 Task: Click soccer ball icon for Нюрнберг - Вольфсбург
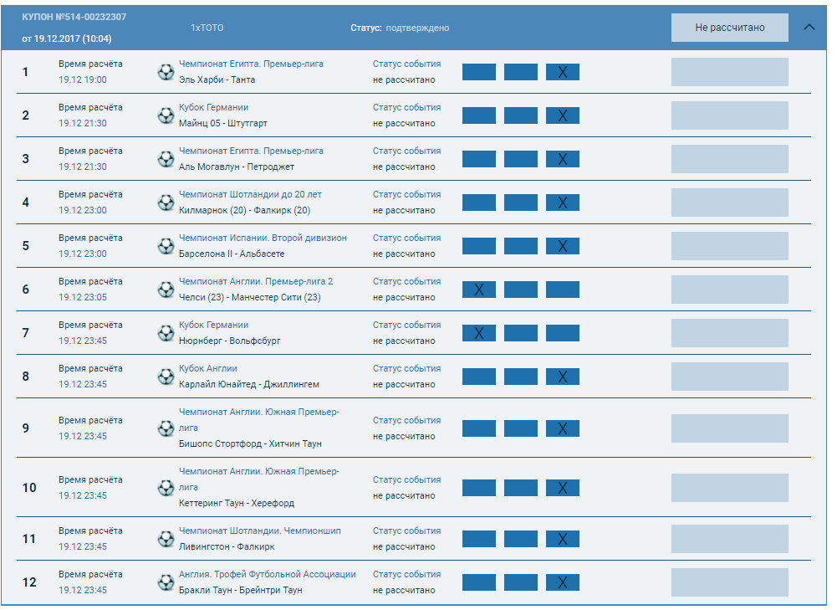(166, 333)
